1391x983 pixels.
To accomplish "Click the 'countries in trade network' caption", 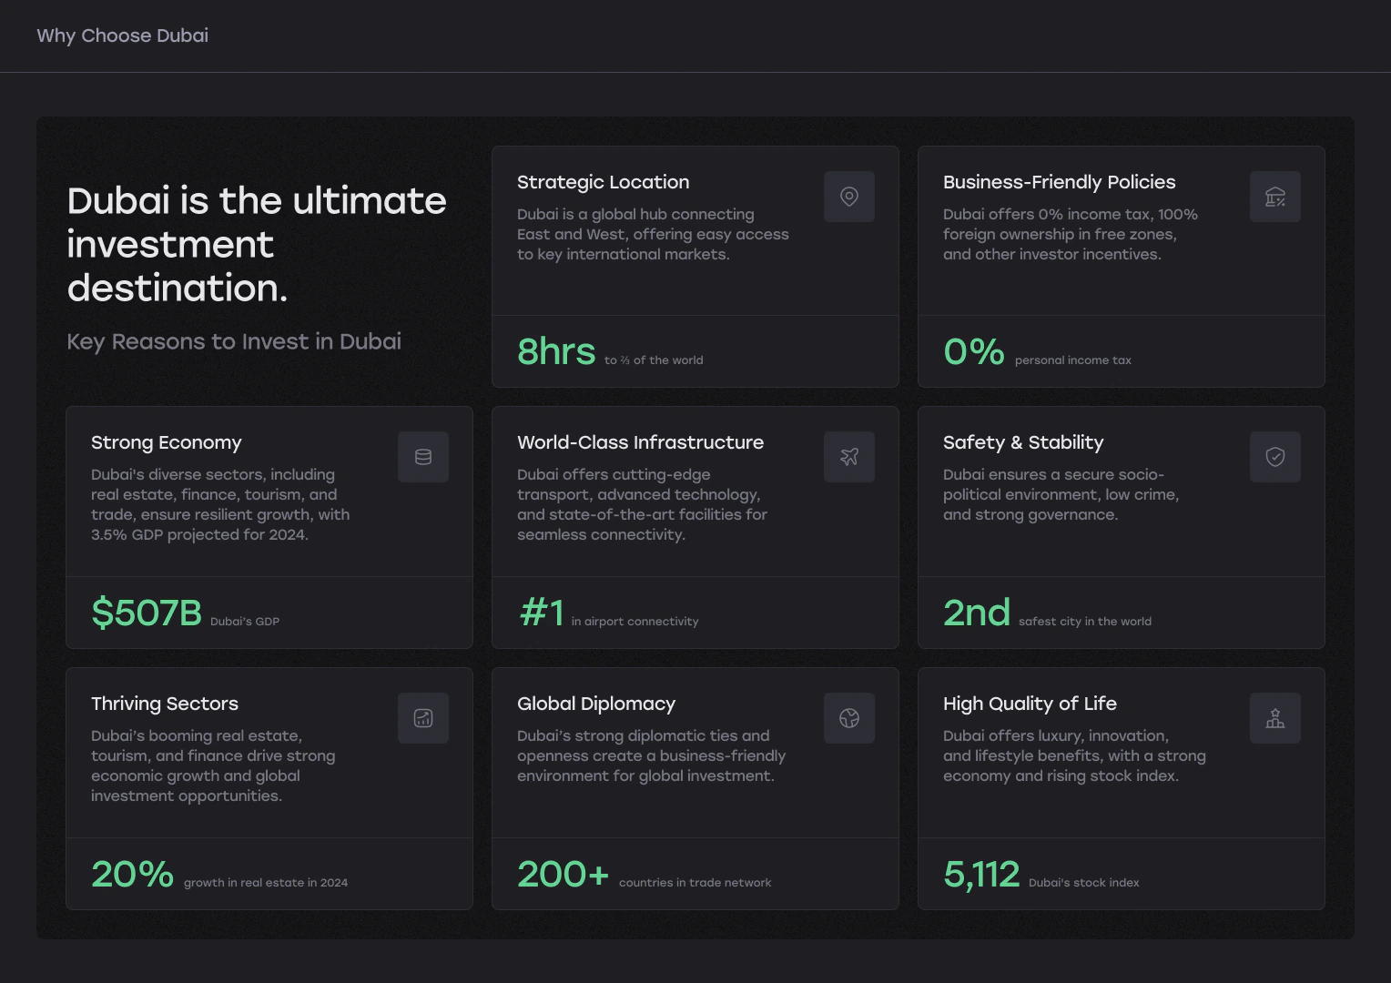I will click(695, 883).
